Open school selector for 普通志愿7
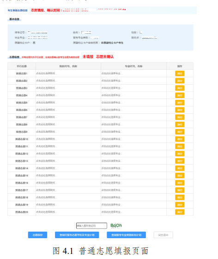Screen dimensions: 218x259 tap(68, 117)
